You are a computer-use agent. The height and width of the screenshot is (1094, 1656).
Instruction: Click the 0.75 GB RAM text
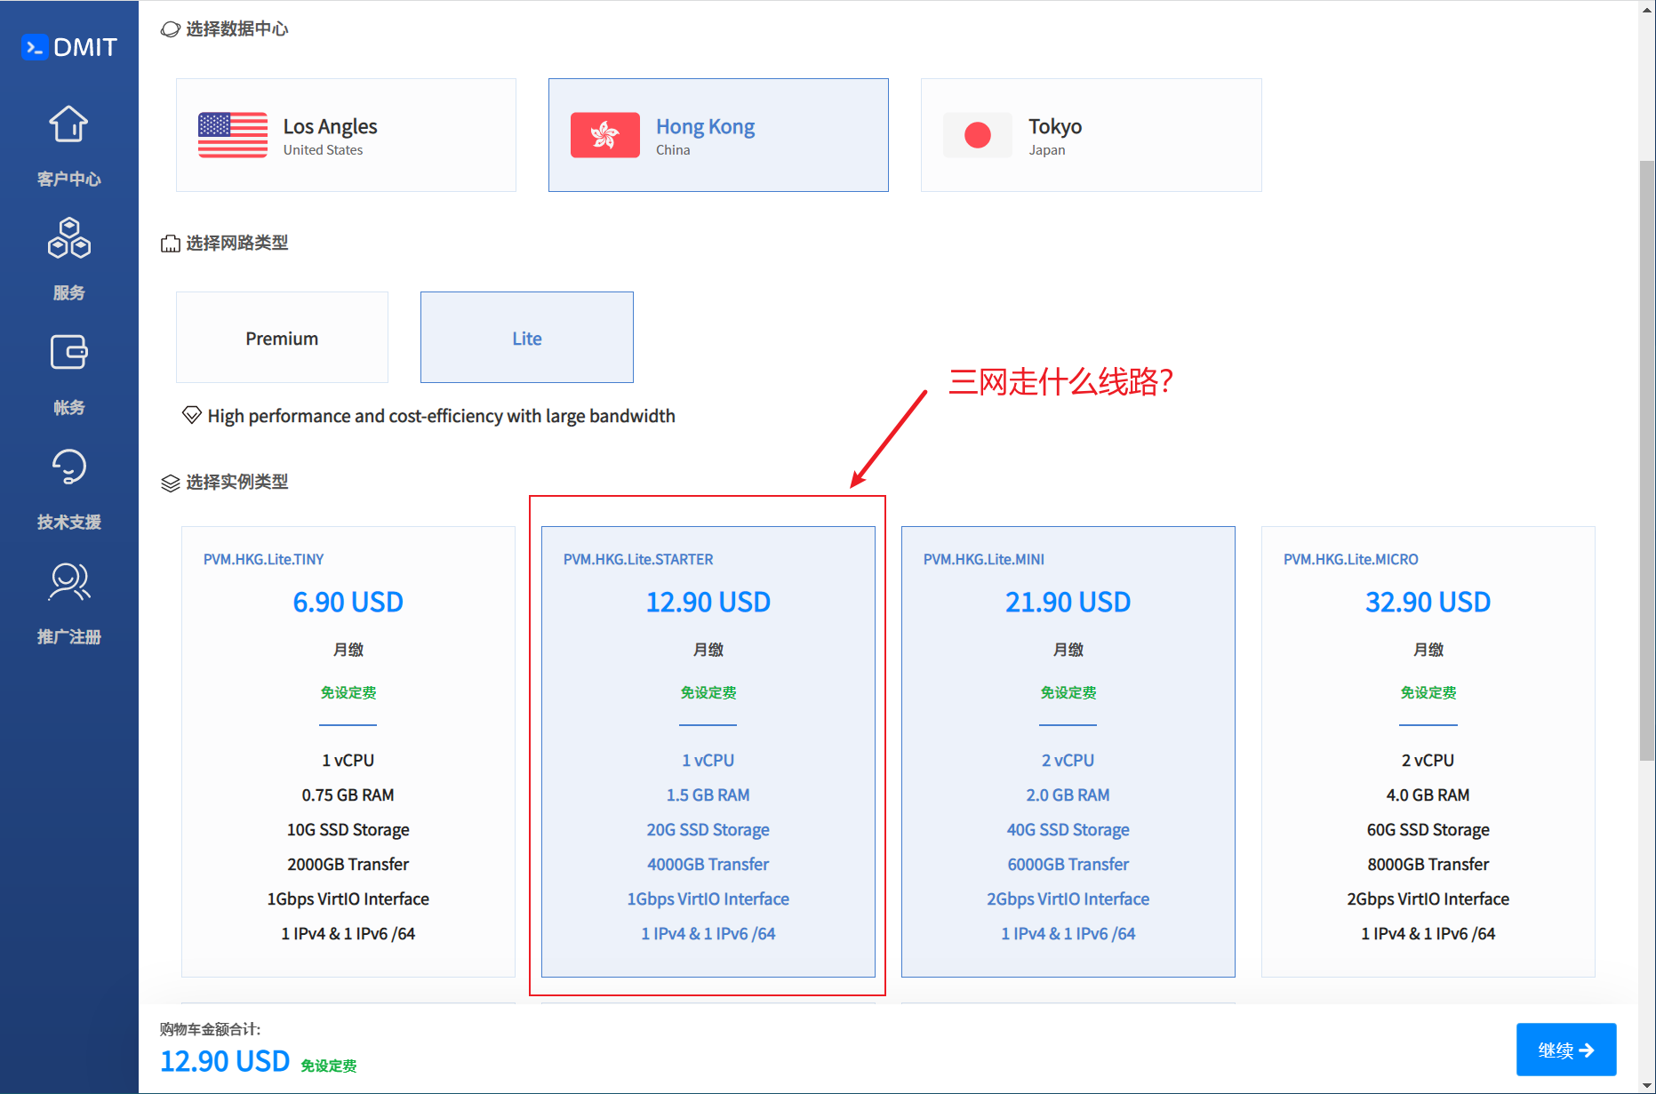pyautogui.click(x=348, y=795)
